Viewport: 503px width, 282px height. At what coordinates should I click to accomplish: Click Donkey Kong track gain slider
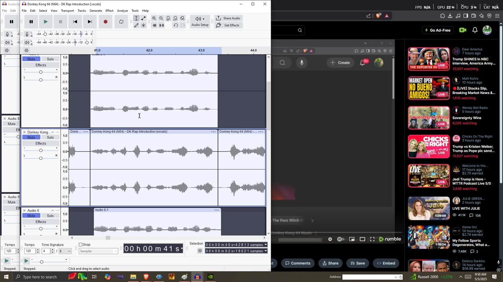(40, 150)
